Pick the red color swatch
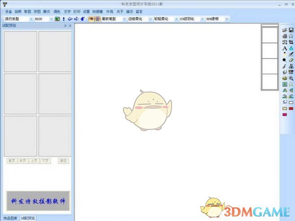The width and height of the screenshot is (295, 221). tap(291, 109)
